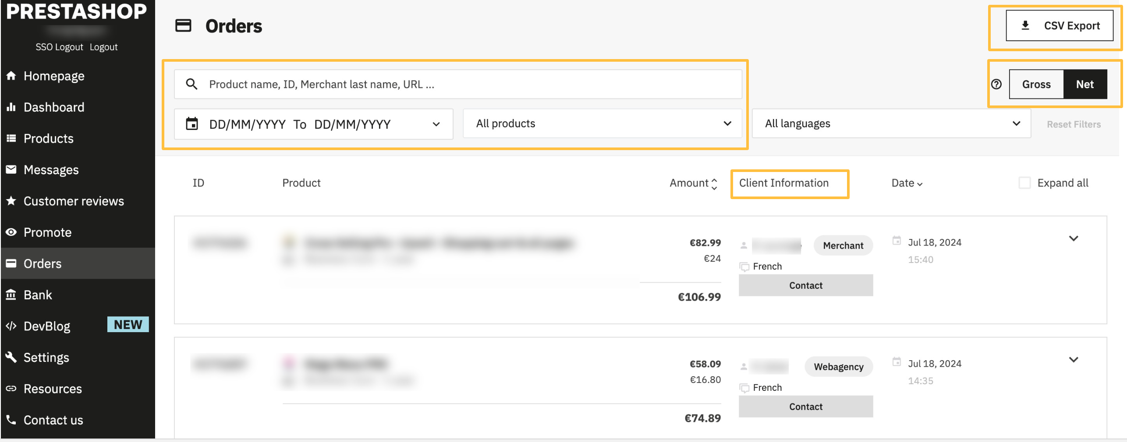Open the All products dropdown
This screenshot has height=442, width=1127.
pos(602,123)
